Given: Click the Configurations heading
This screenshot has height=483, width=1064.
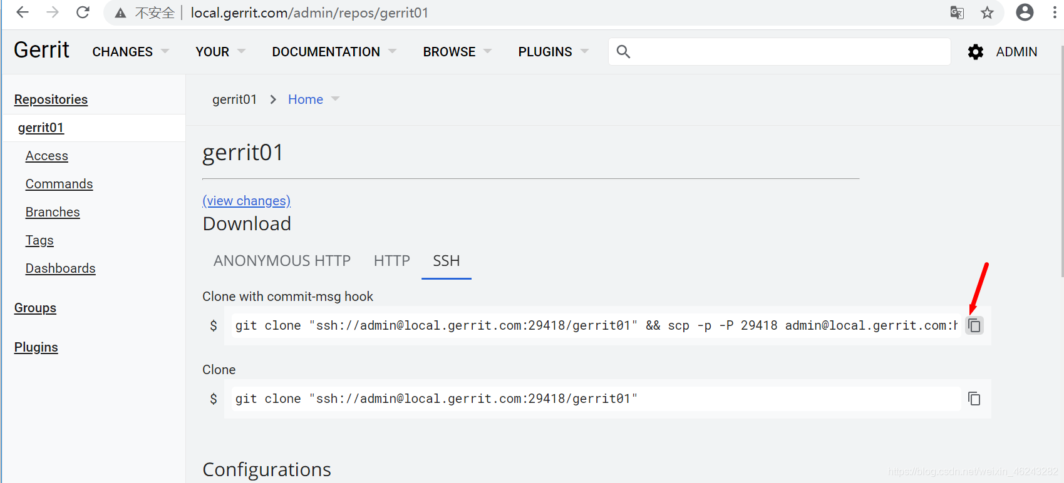Looking at the screenshot, I should point(267,469).
